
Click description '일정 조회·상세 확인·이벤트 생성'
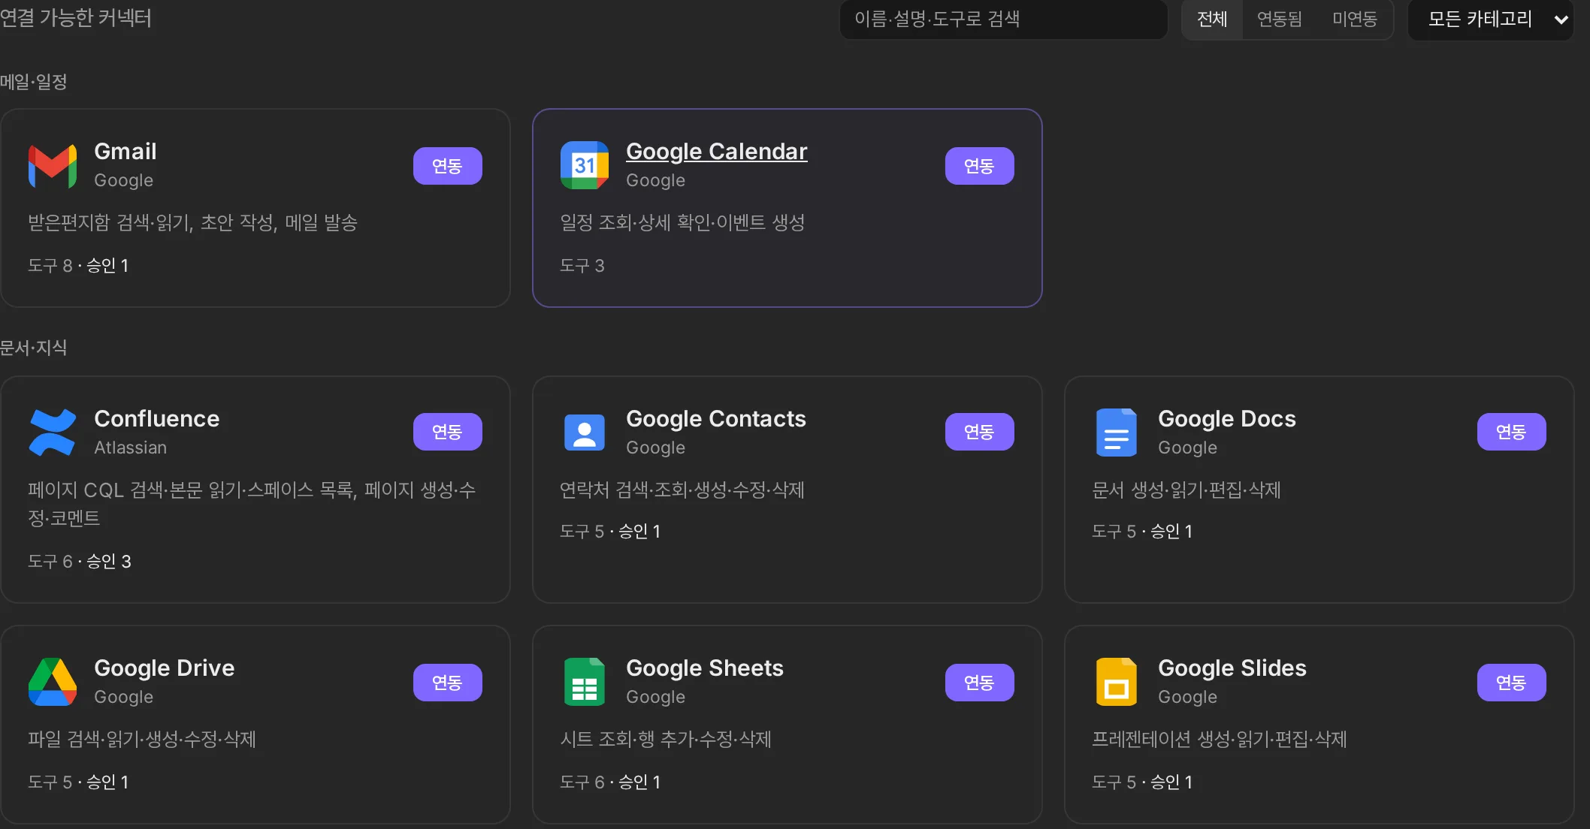tap(682, 223)
